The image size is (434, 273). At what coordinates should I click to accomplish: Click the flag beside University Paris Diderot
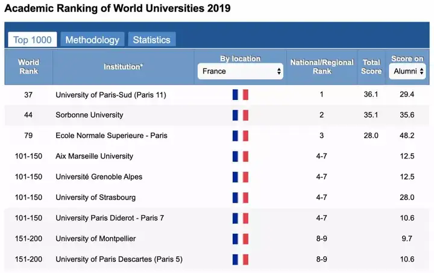240,218
